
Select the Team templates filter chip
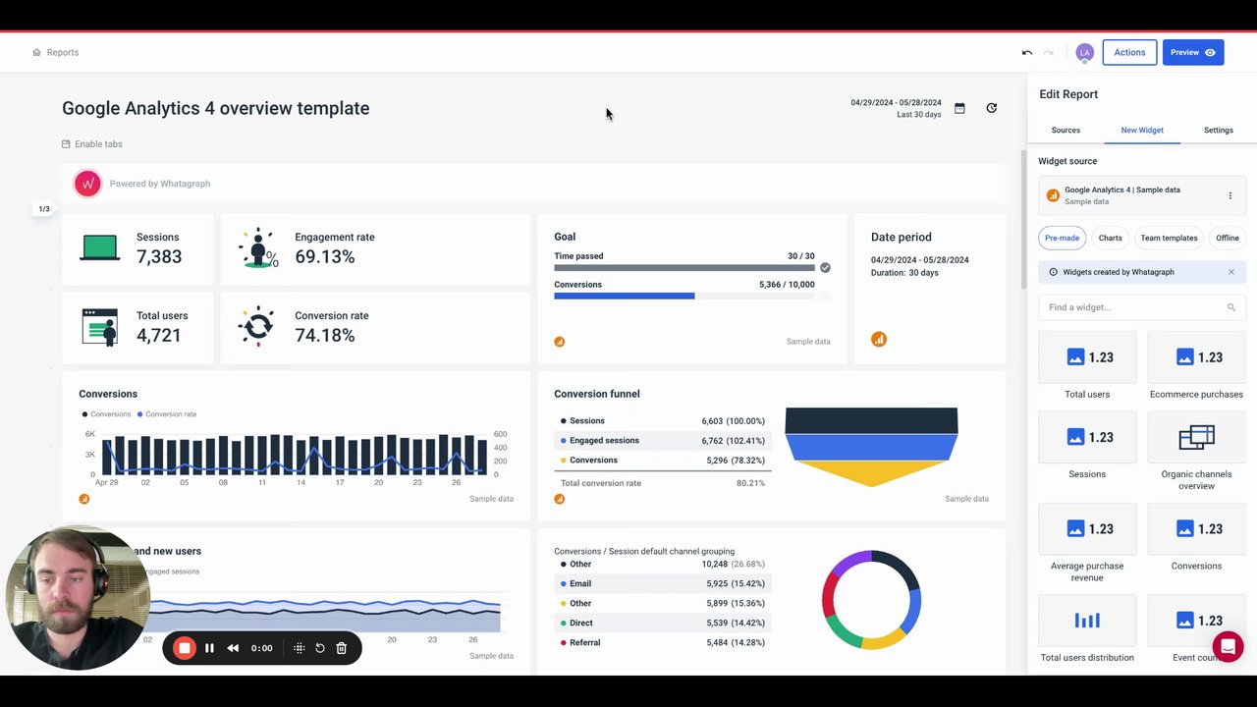pos(1169,238)
